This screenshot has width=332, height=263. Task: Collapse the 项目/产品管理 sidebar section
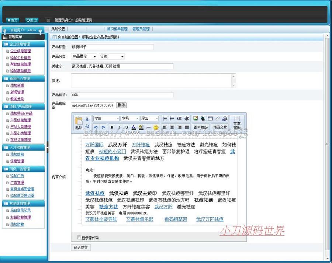click(x=23, y=106)
